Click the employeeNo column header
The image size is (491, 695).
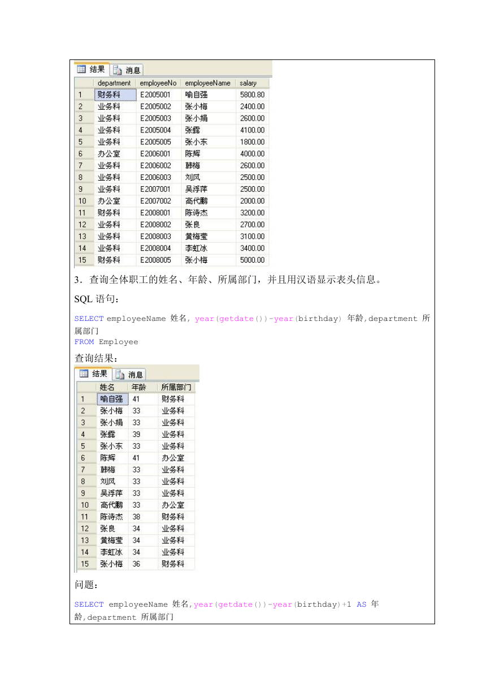159,83
